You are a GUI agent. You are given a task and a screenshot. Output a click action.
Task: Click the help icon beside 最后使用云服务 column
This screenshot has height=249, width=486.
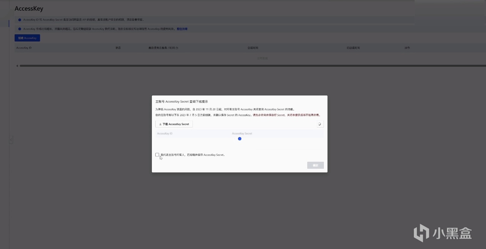[x=177, y=48]
